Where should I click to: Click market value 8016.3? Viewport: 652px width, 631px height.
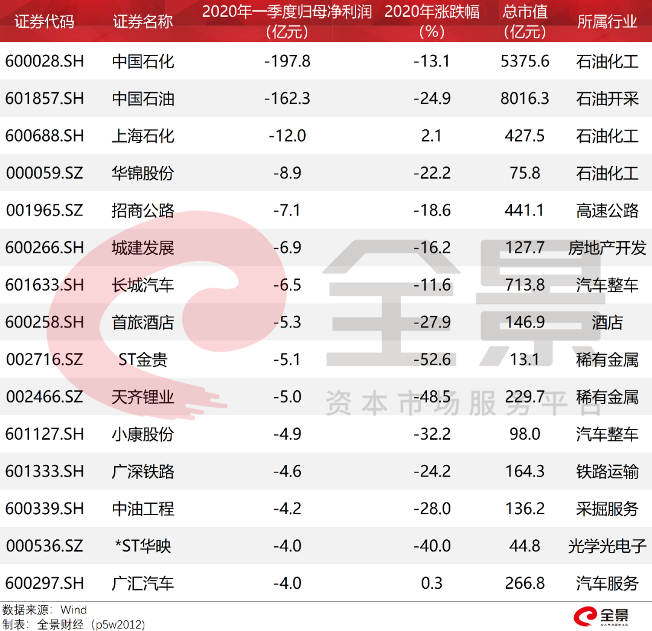(525, 99)
